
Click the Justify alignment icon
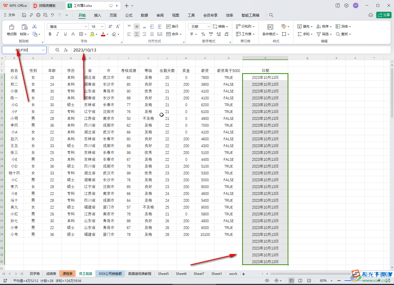coord(152,34)
